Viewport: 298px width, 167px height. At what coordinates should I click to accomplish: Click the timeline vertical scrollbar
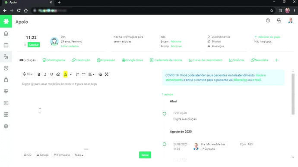click(x=293, y=94)
